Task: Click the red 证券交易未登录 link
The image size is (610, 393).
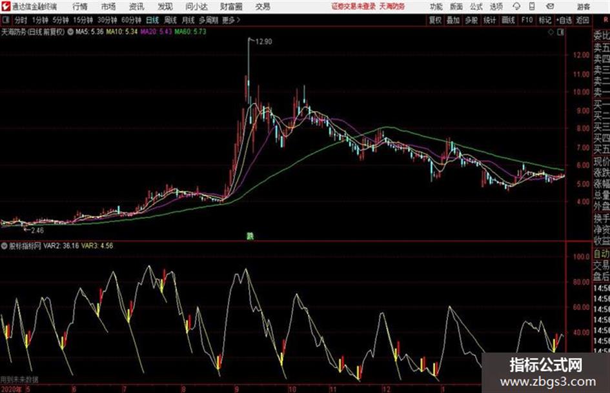Action: 354,6
